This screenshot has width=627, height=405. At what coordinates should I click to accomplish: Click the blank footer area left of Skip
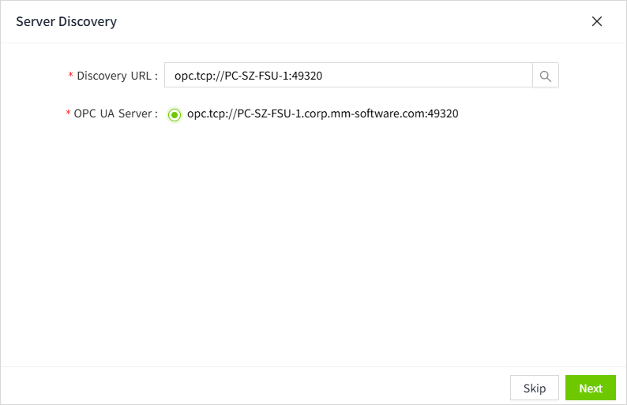pos(253,387)
